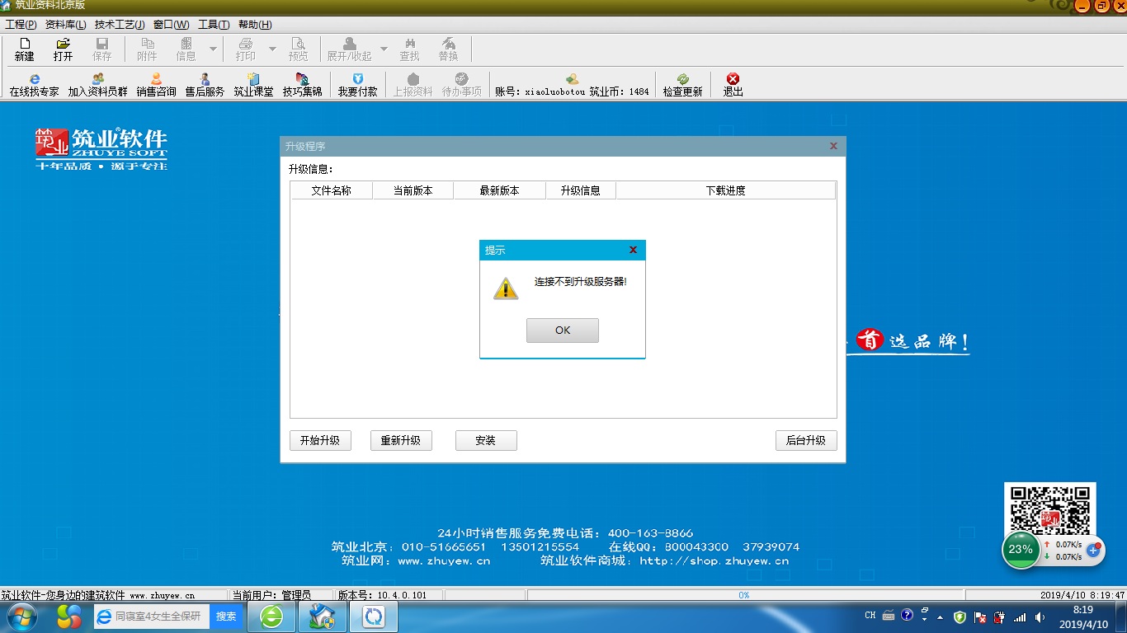1127x633 pixels.
Task: Click the 替换 (Replace) icon
Action: tap(449, 49)
